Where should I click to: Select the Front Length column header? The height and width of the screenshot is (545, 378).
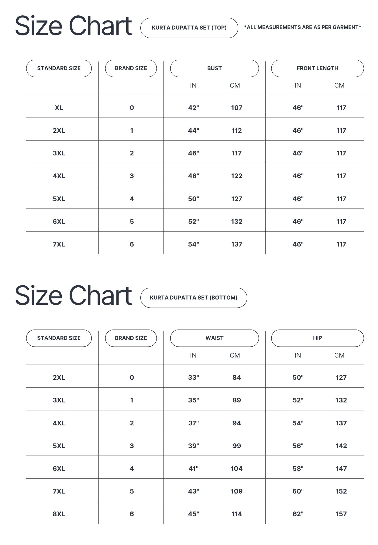point(317,68)
